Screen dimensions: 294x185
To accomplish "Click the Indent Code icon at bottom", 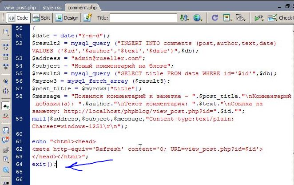I will [6, 183].
